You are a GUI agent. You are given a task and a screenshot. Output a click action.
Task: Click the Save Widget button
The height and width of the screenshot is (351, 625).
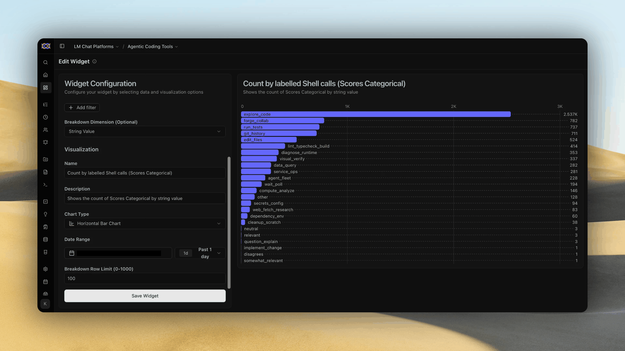point(145,296)
